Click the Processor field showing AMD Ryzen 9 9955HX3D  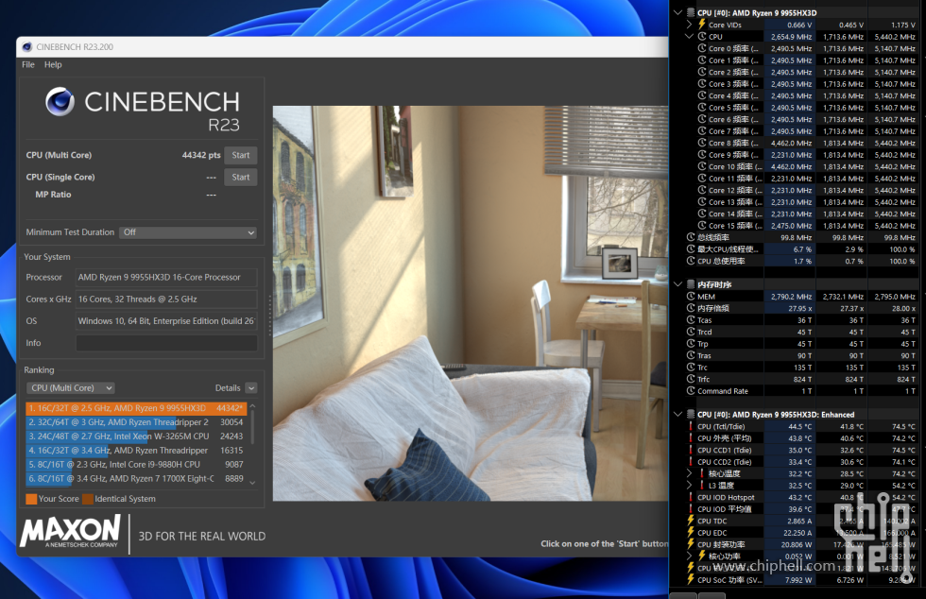point(166,277)
